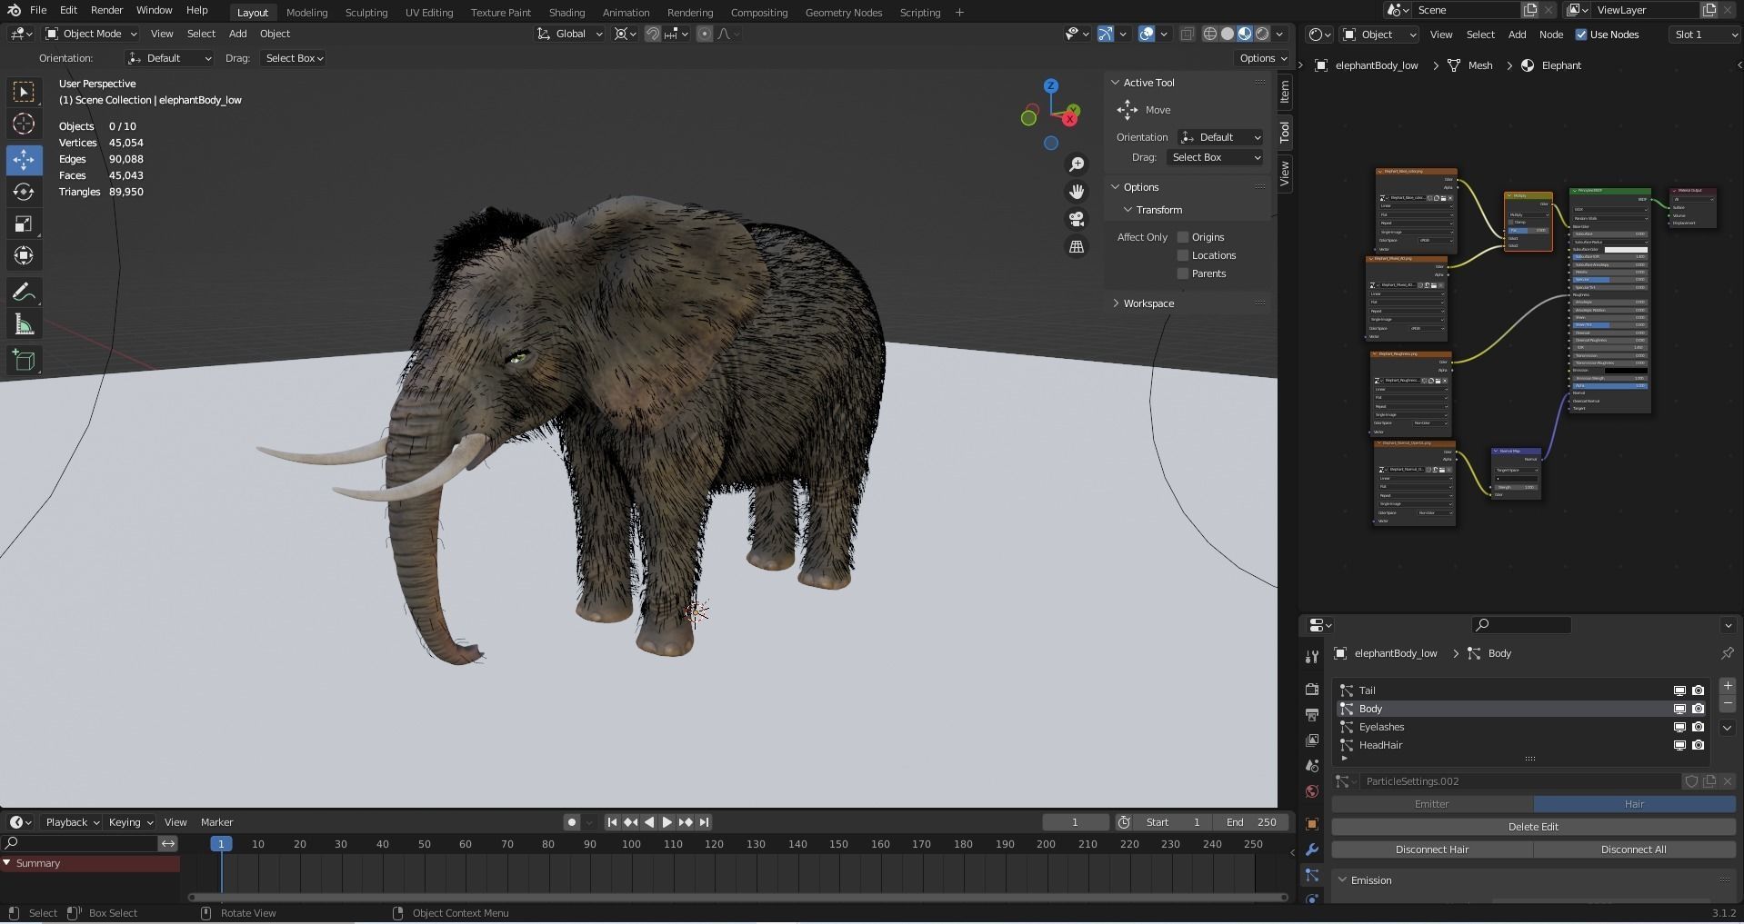Switch to the Sculpting workspace tab
Image resolution: width=1744 pixels, height=924 pixels.
pyautogui.click(x=366, y=13)
